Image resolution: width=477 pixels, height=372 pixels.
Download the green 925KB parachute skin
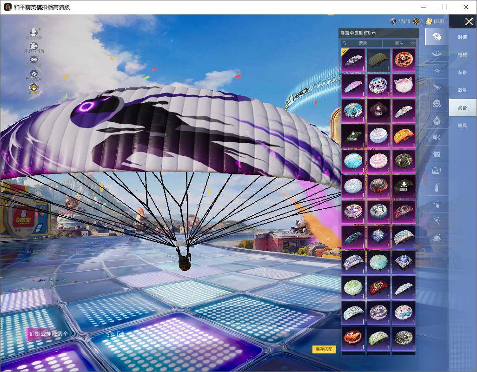pos(353,136)
